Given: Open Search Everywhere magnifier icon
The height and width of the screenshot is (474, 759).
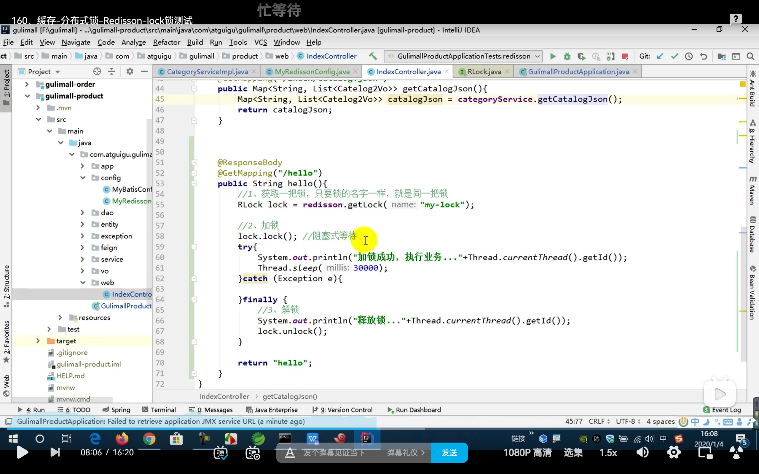Looking at the screenshot, I should click(750, 56).
